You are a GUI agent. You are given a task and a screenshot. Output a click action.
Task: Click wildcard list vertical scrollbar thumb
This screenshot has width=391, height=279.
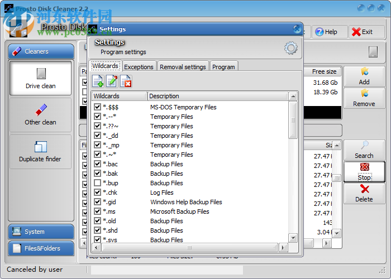tap(293, 120)
